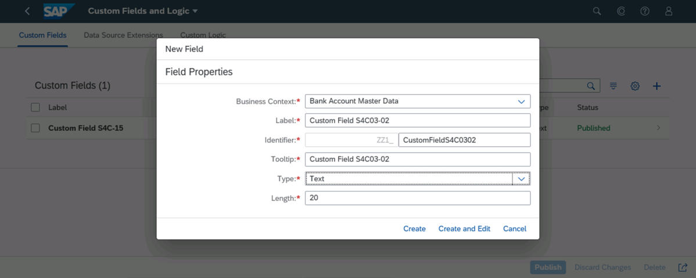Click the Tooltip input field
This screenshot has width=696, height=278.
pyautogui.click(x=417, y=159)
